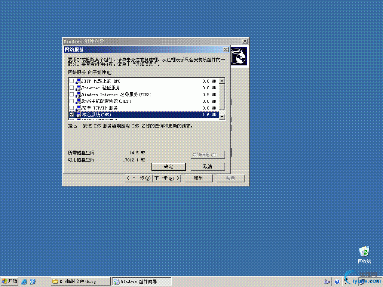The image size is (383, 287).
Task: Click the installation CD box icon
Action: [x=239, y=56]
